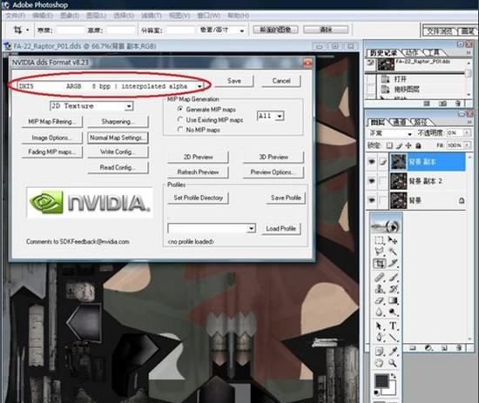Select the Pen tool
The image size is (479, 403).
(x=379, y=338)
